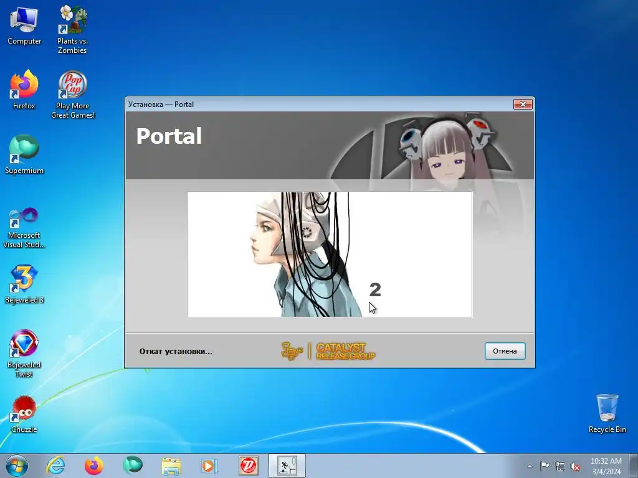Click the installer slideshow artwork image

[x=330, y=255]
